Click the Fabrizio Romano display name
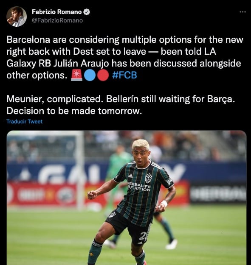The image size is (251, 265). (x=57, y=12)
